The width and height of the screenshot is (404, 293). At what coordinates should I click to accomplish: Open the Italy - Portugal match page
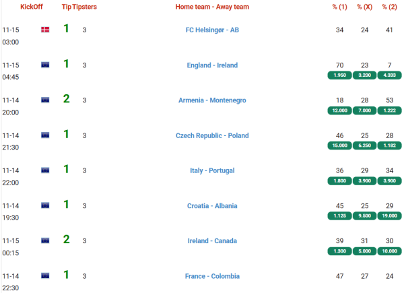pos(212,170)
